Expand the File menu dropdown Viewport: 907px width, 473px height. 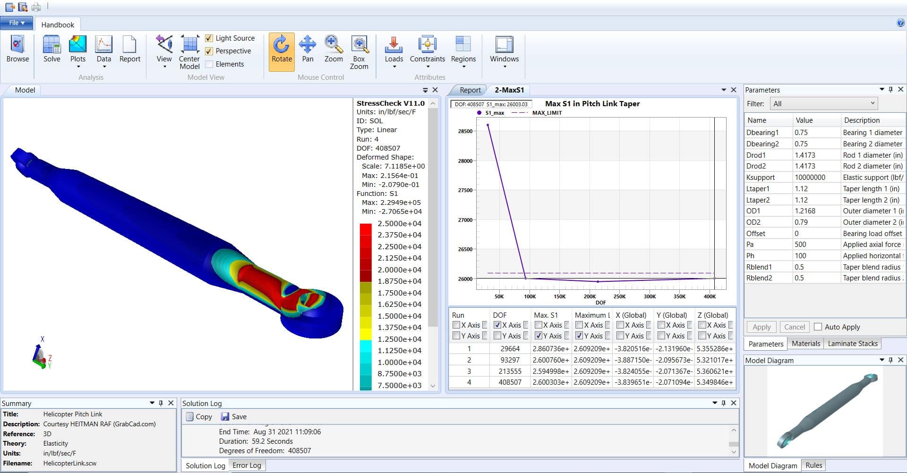[x=17, y=23]
